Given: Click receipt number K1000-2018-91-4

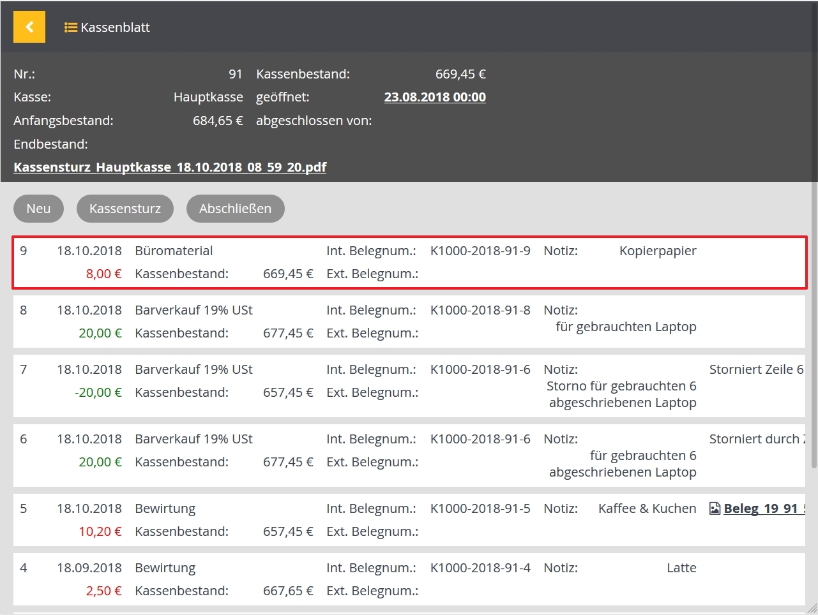Looking at the screenshot, I should 480,568.
